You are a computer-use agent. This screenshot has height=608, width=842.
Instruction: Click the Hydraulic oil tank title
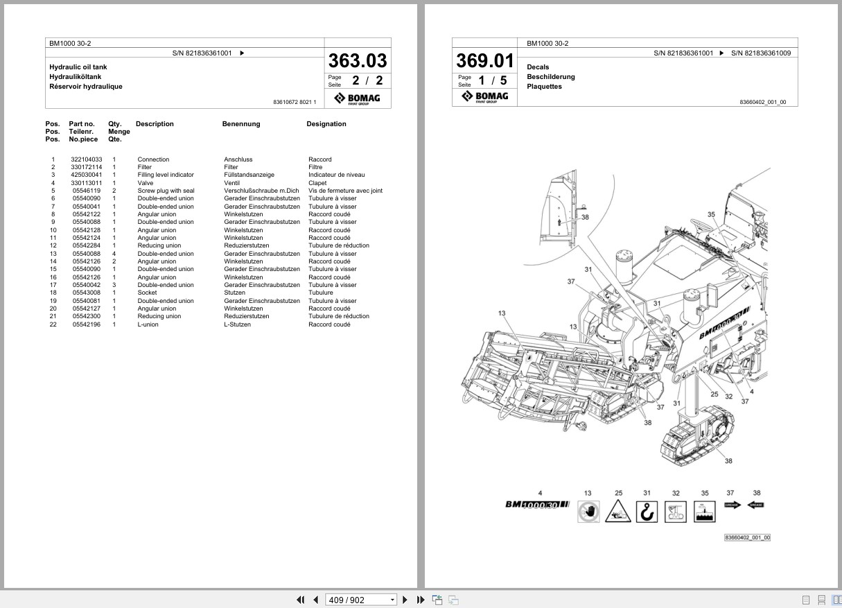78,67
